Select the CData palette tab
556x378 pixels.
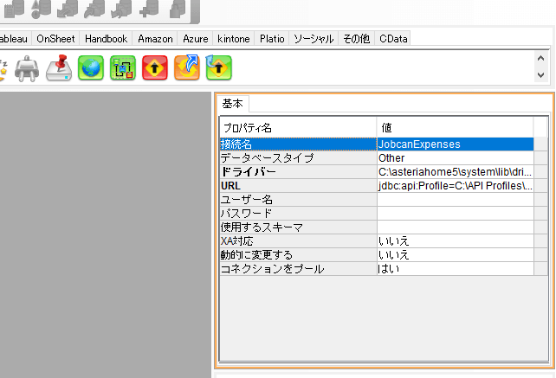(393, 38)
